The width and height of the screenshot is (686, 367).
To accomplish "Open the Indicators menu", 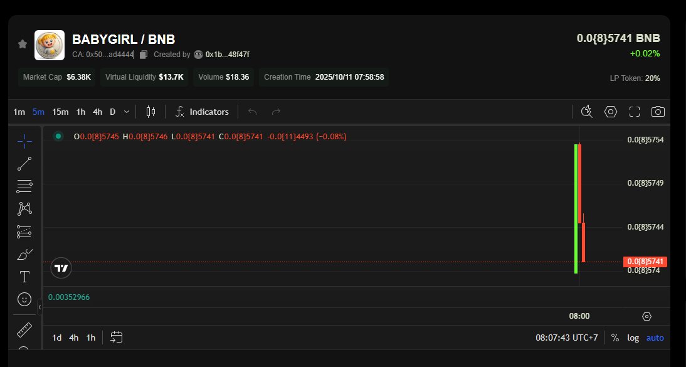I will point(202,112).
